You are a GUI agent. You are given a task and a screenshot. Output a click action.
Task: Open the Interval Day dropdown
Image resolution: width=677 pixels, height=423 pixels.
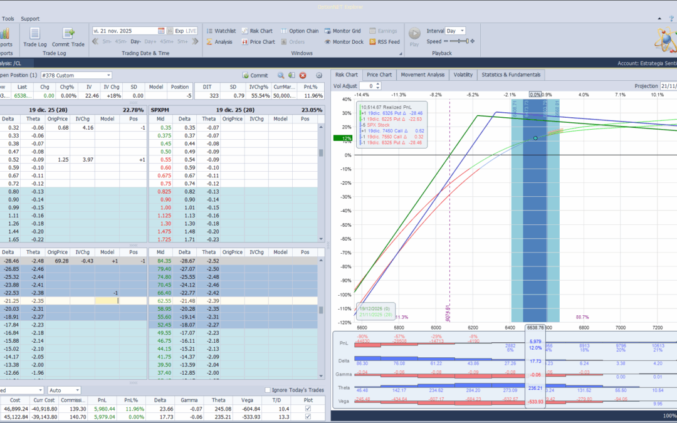pos(463,31)
